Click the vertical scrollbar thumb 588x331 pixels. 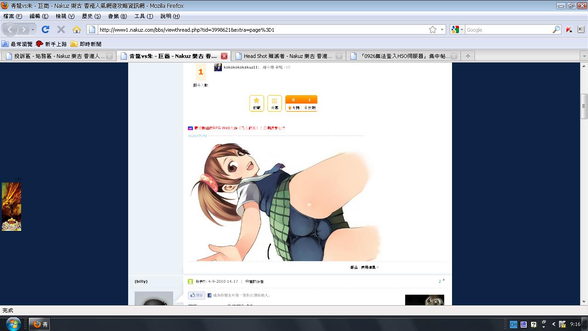pos(584,106)
